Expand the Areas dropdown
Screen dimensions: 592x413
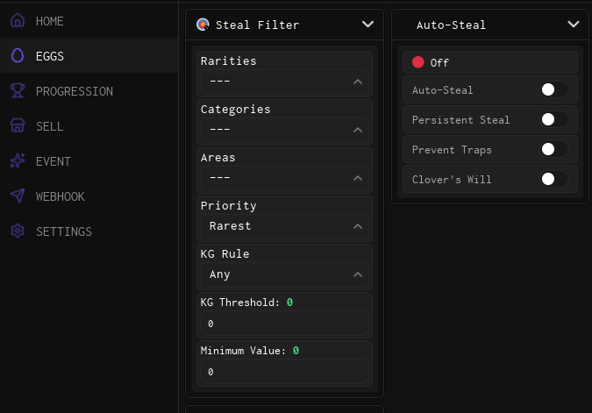(284, 178)
